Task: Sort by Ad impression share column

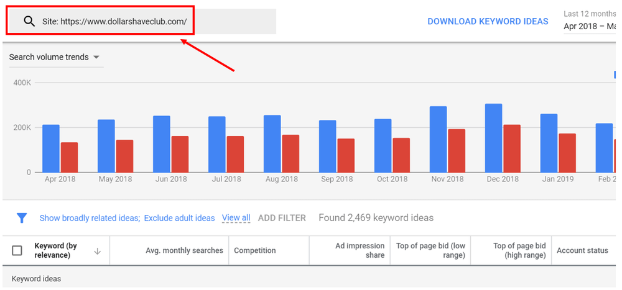Action: 360,250
